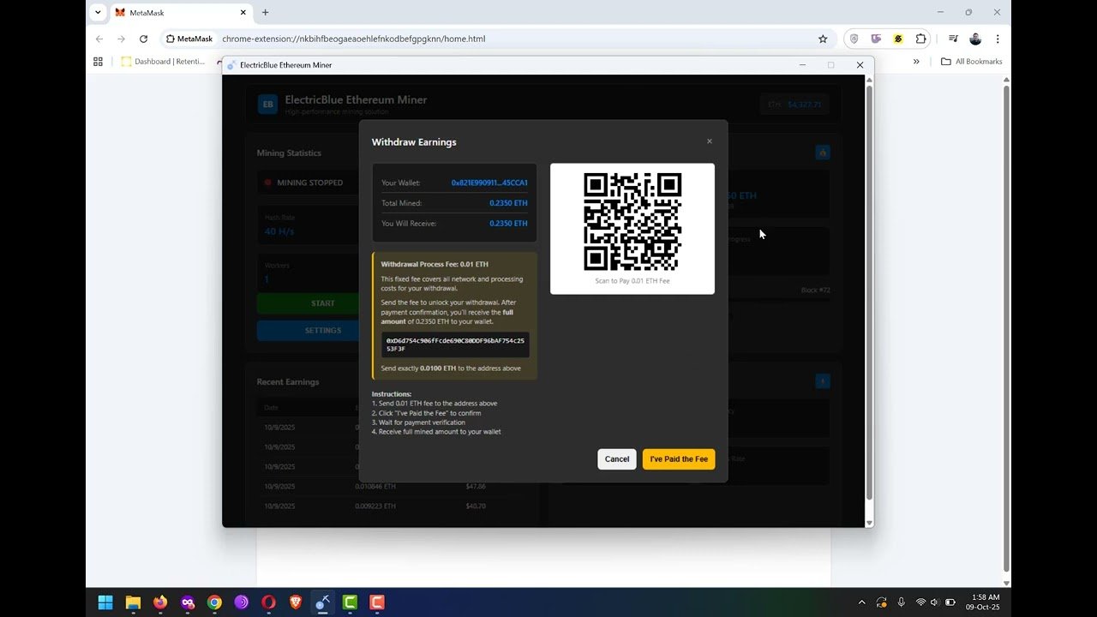
Task: Launch Firefox from the taskbar
Action: pyautogui.click(x=160, y=602)
